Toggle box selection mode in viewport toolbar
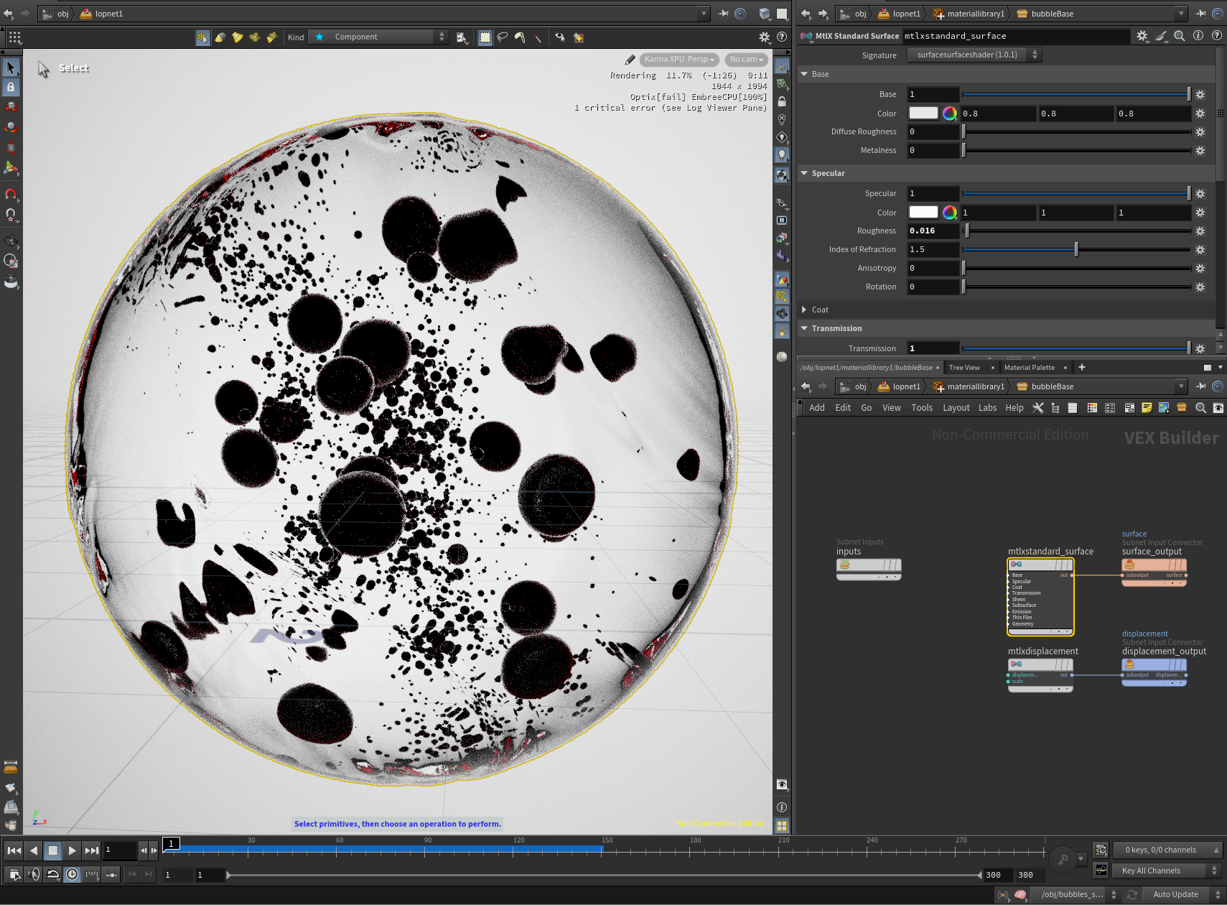The height and width of the screenshot is (905, 1227). point(485,37)
